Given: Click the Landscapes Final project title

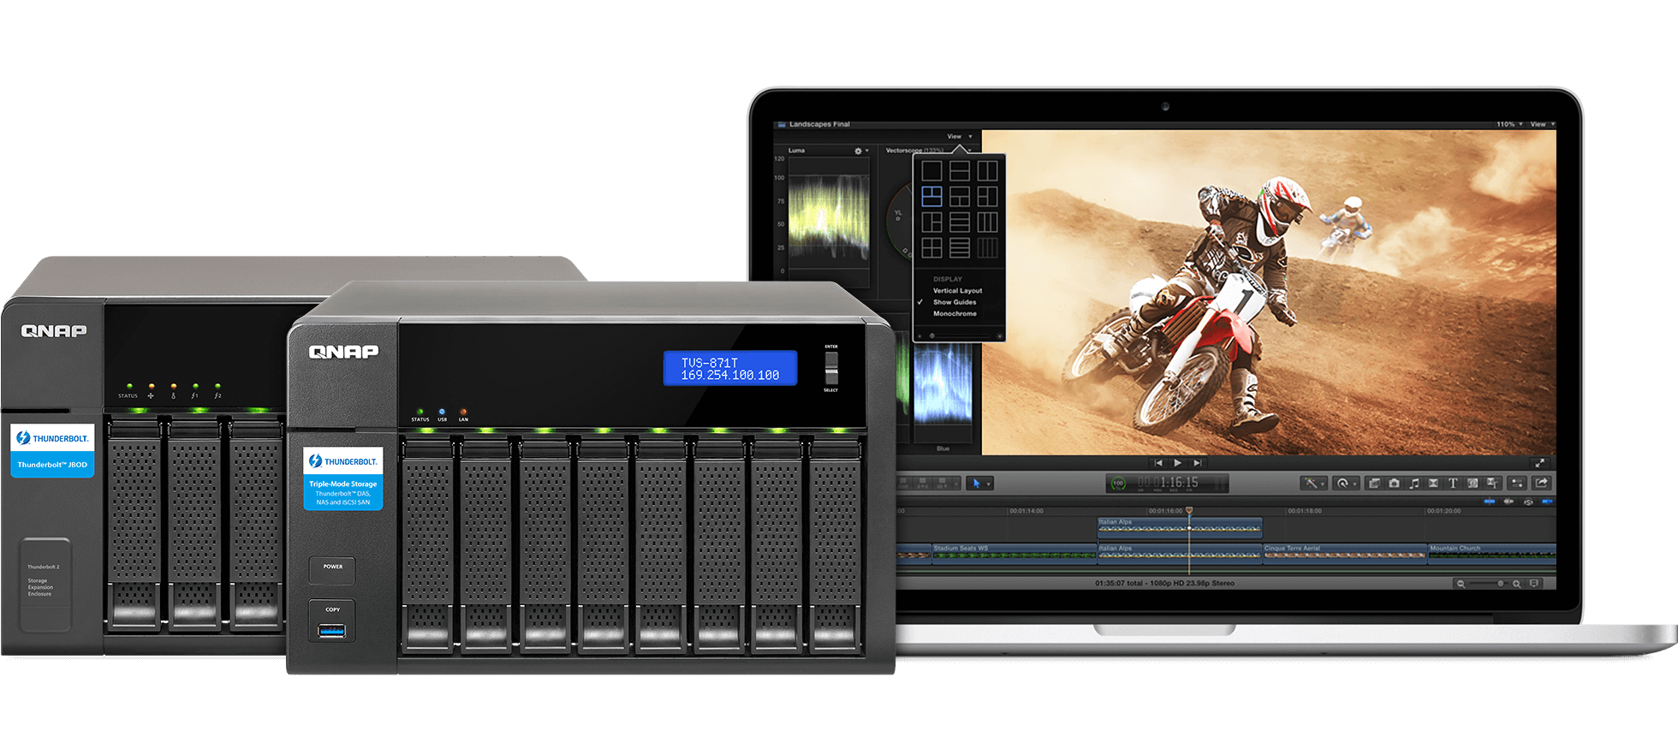Looking at the screenshot, I should pos(819,124).
